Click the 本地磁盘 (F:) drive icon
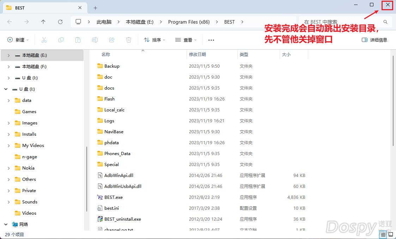 17,67
